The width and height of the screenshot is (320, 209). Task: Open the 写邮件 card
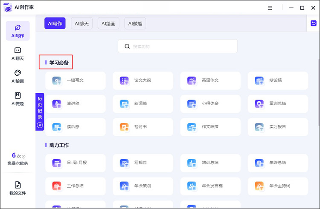coord(143,163)
